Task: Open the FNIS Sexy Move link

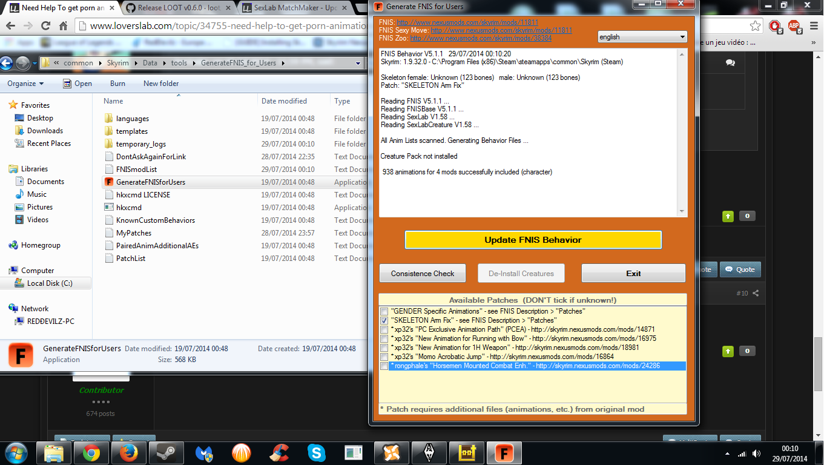Action: [x=501, y=30]
